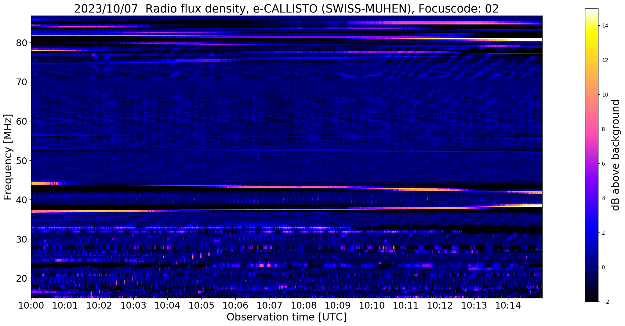Click the colorbar tick value 10
The width and height of the screenshot is (625, 326).
(605, 95)
